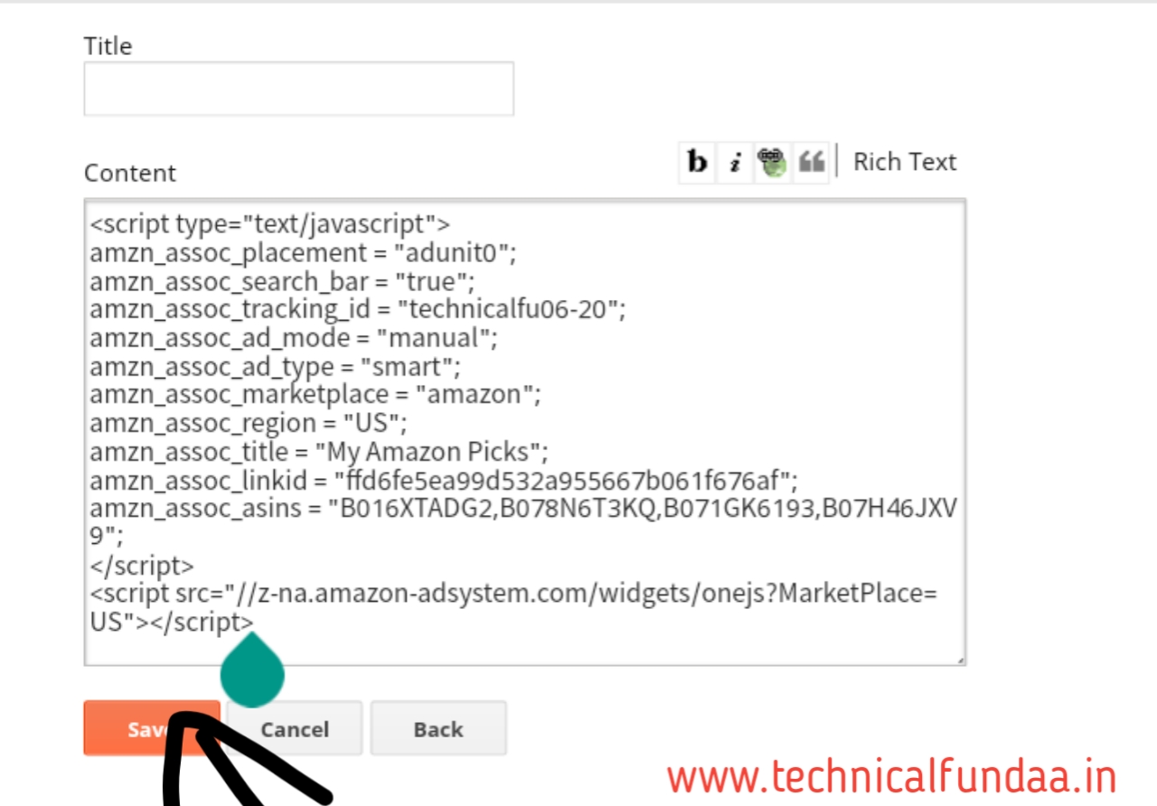Click inside the Content code textarea
Screen dimensions: 1157x806
525,432
